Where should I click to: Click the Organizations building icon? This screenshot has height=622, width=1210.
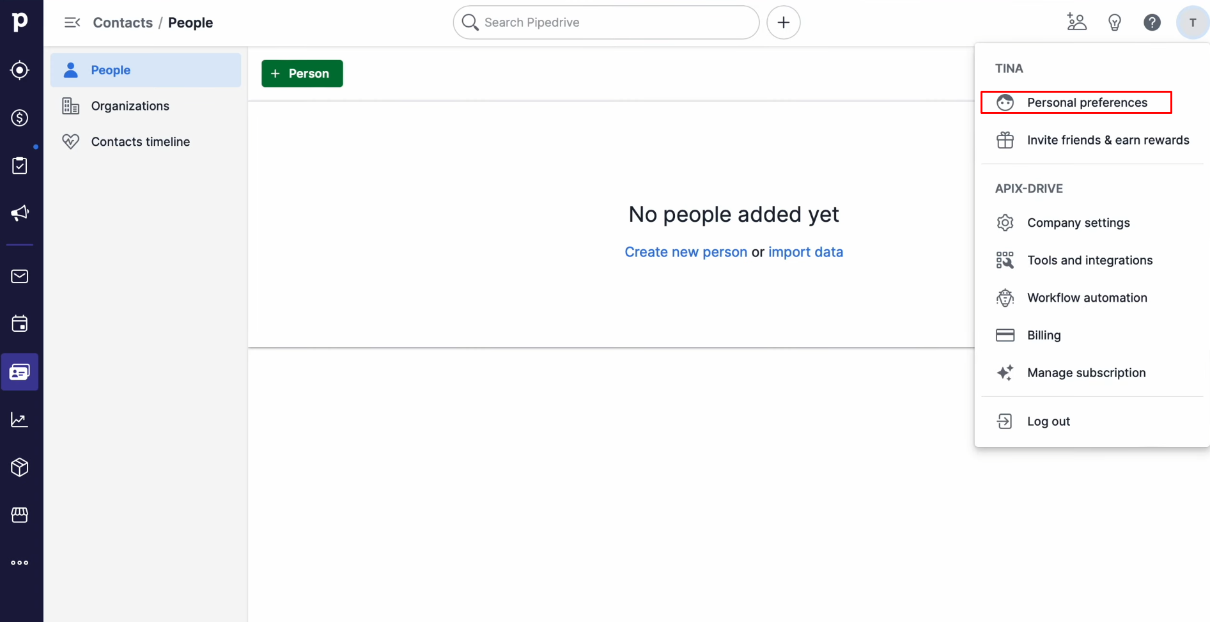70,105
